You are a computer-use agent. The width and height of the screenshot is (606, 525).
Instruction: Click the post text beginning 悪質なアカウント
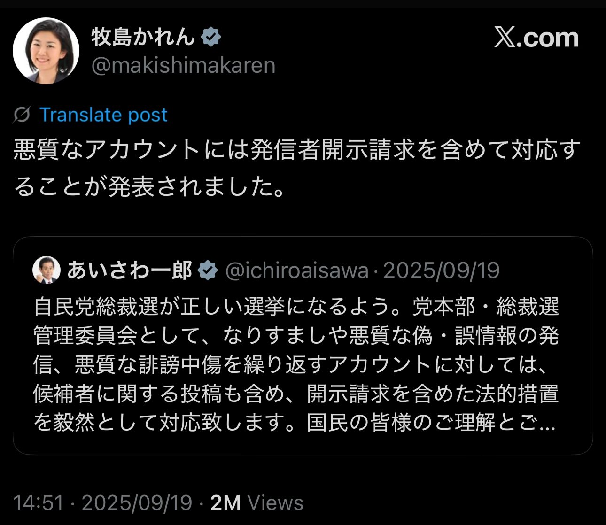(297, 150)
